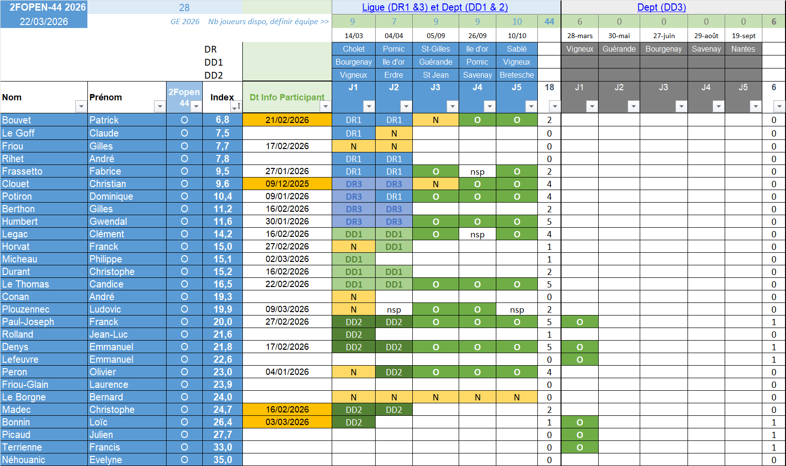Click the Dt Info Participant filter button
Image resolution: width=786 pixels, height=466 pixels.
[325, 107]
